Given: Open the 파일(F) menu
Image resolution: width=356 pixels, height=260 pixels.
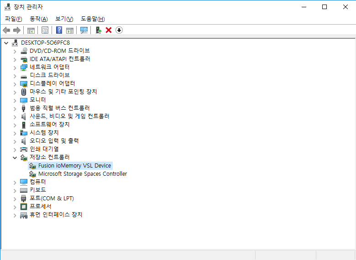Looking at the screenshot, I should (x=14, y=19).
